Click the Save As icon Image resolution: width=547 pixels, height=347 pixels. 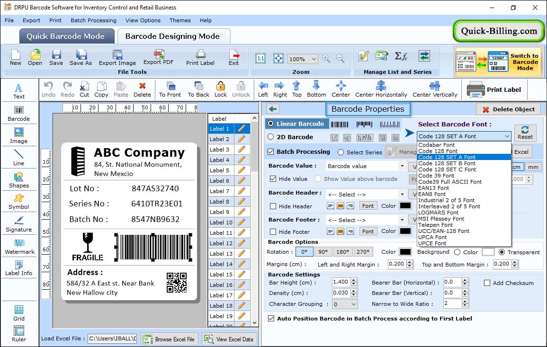click(x=81, y=58)
